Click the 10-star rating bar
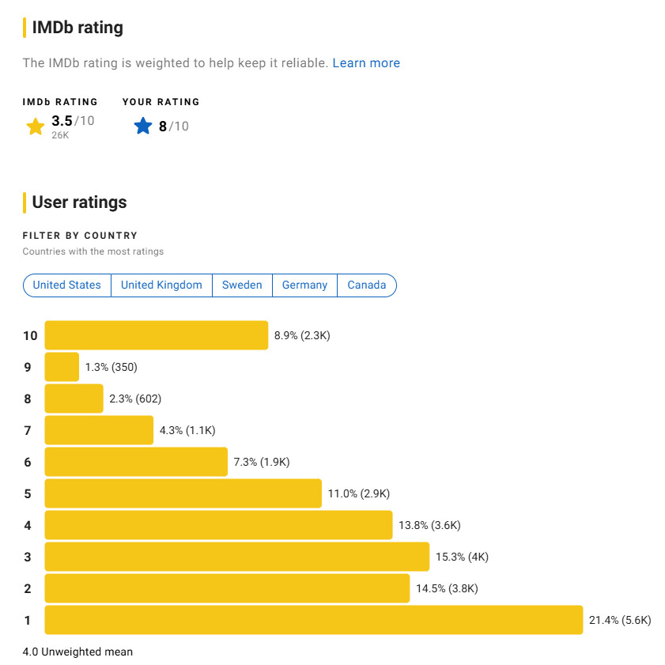This screenshot has height=665, width=665. (157, 335)
